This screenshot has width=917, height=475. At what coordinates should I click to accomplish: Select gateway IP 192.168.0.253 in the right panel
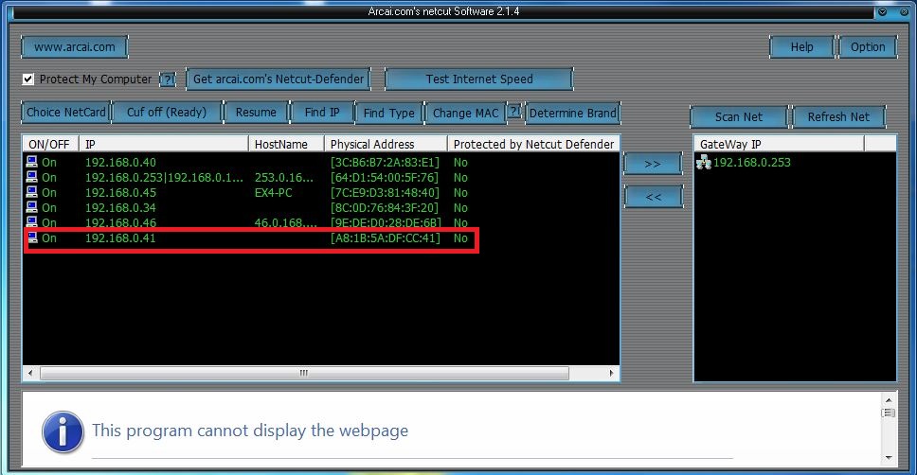(x=751, y=163)
